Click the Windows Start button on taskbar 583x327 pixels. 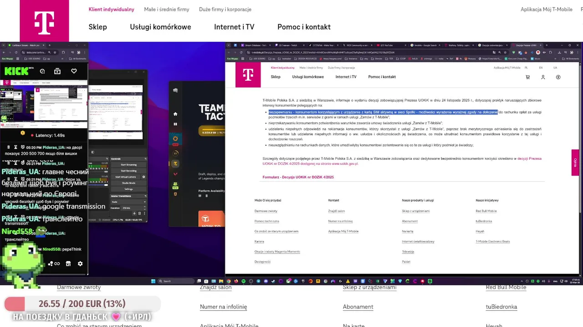click(x=153, y=281)
